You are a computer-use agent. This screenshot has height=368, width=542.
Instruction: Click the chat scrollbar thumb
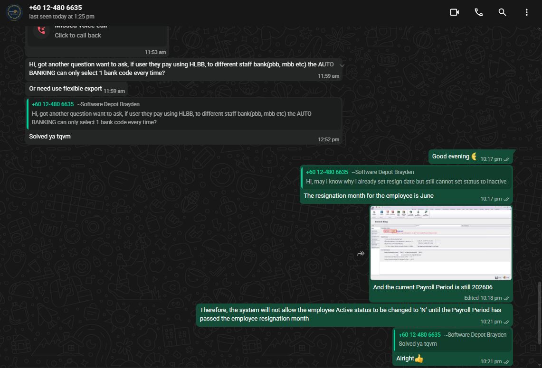[x=539, y=313]
